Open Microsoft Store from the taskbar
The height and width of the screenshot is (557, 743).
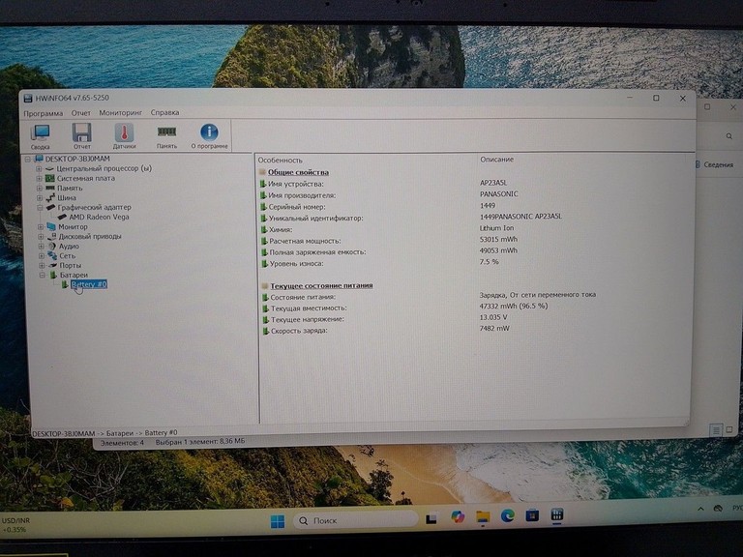532,514
